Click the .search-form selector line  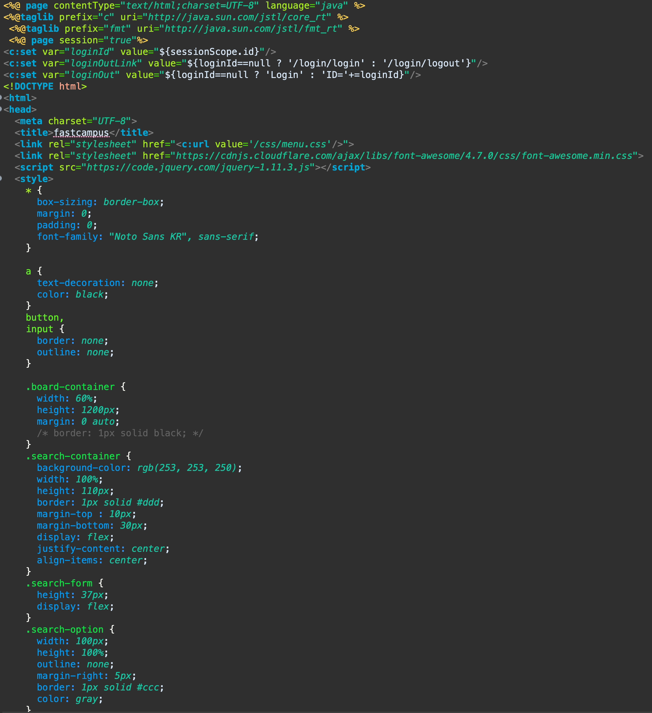59,583
